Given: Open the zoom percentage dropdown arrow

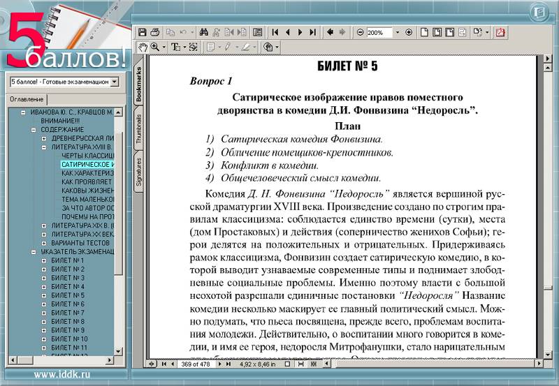Looking at the screenshot, I should [398, 33].
